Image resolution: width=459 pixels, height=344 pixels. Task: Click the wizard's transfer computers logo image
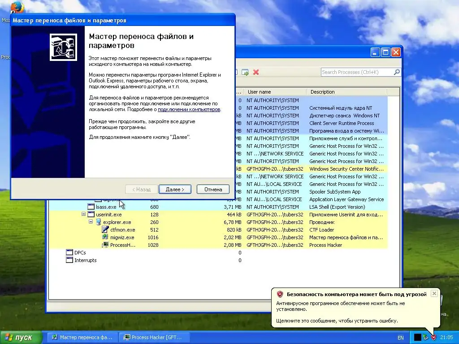click(x=63, y=47)
